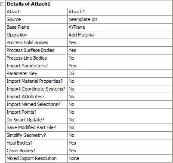Select Import Named Selections? No value
This screenshot has width=173, height=163.
[120, 104]
